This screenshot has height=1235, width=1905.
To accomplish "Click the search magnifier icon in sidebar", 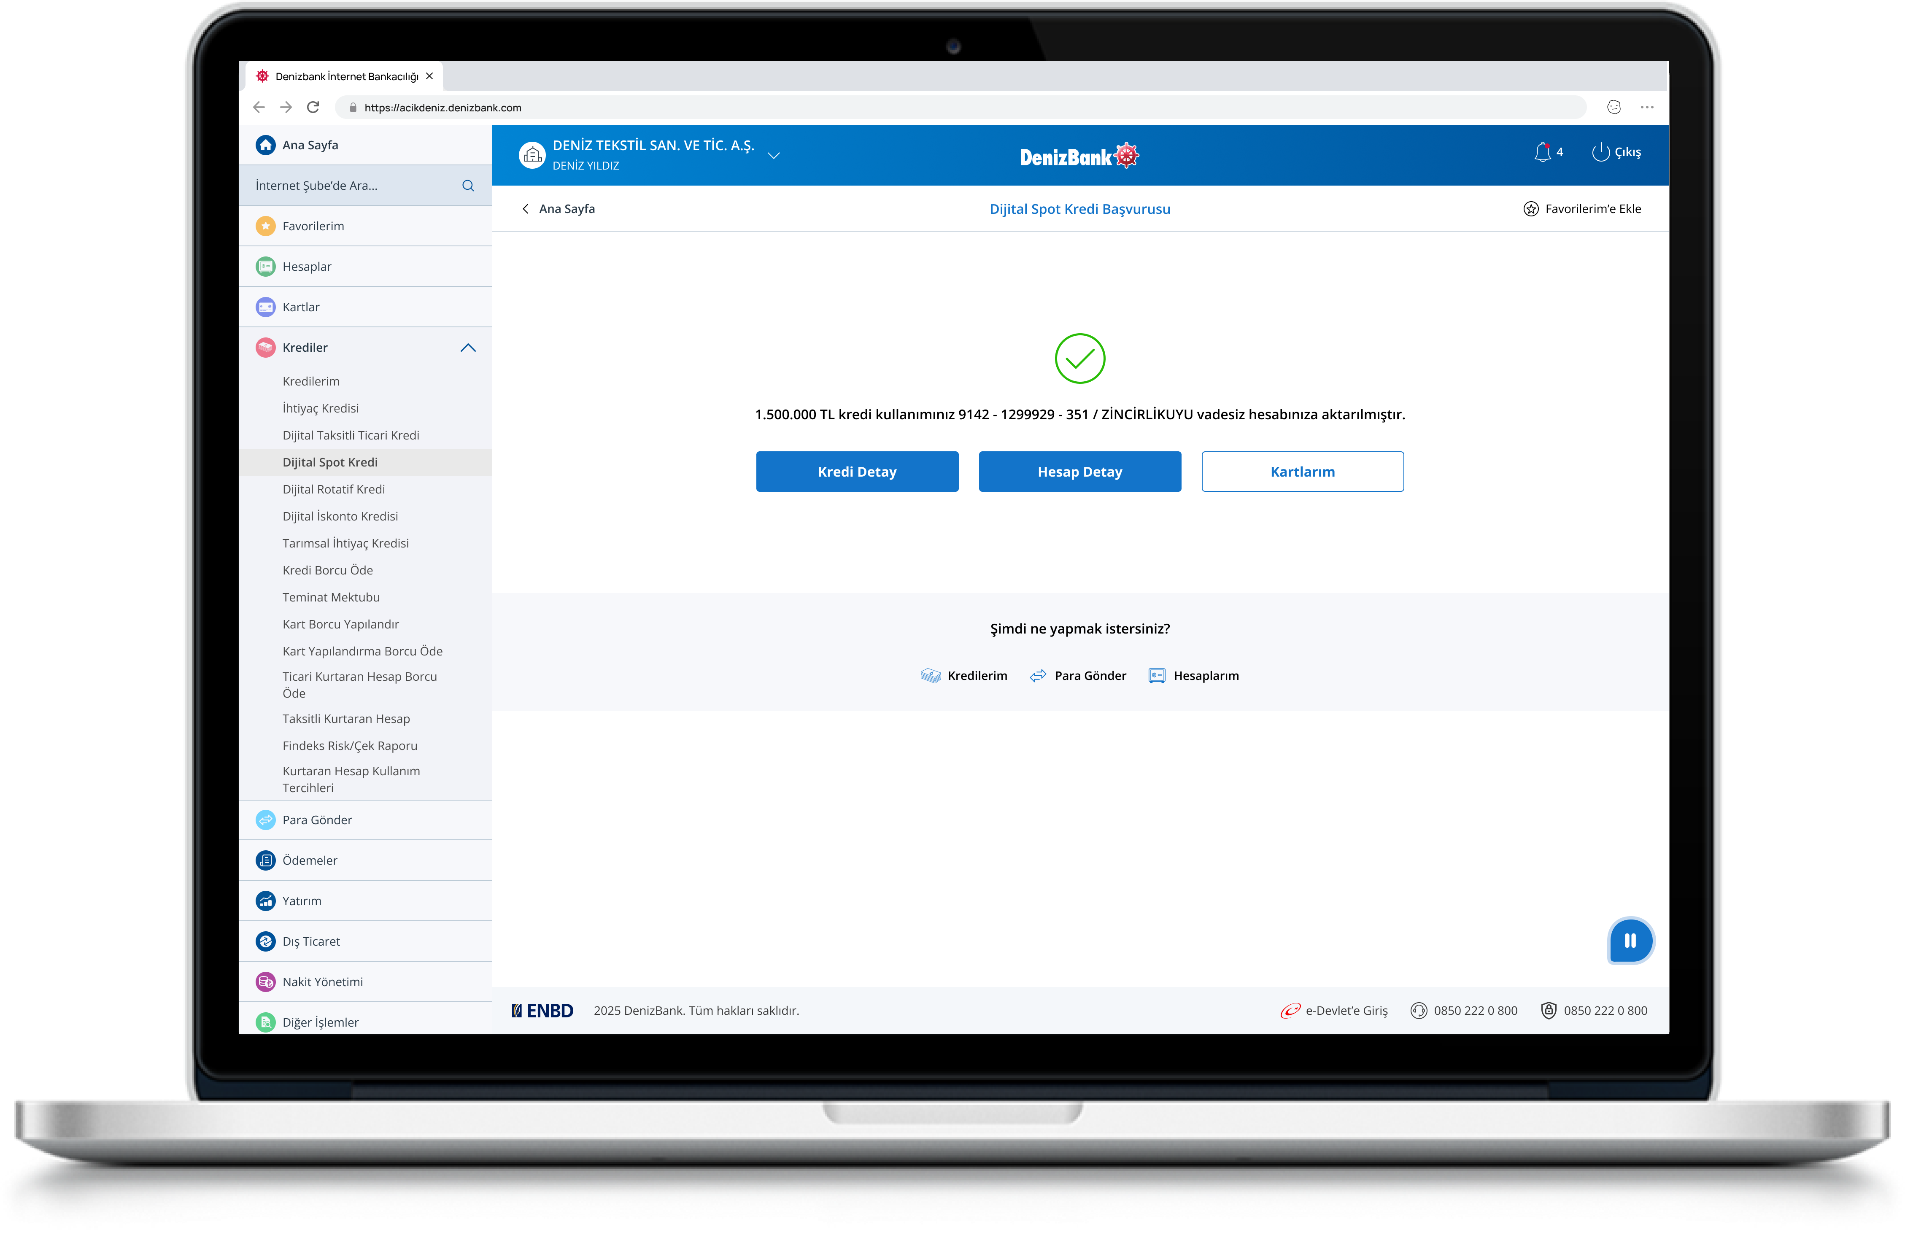I will [468, 186].
